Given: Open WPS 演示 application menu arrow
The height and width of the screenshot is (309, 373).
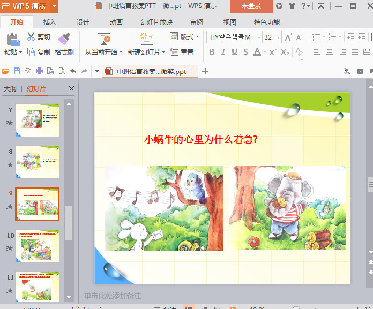Looking at the screenshot, I should [x=55, y=6].
